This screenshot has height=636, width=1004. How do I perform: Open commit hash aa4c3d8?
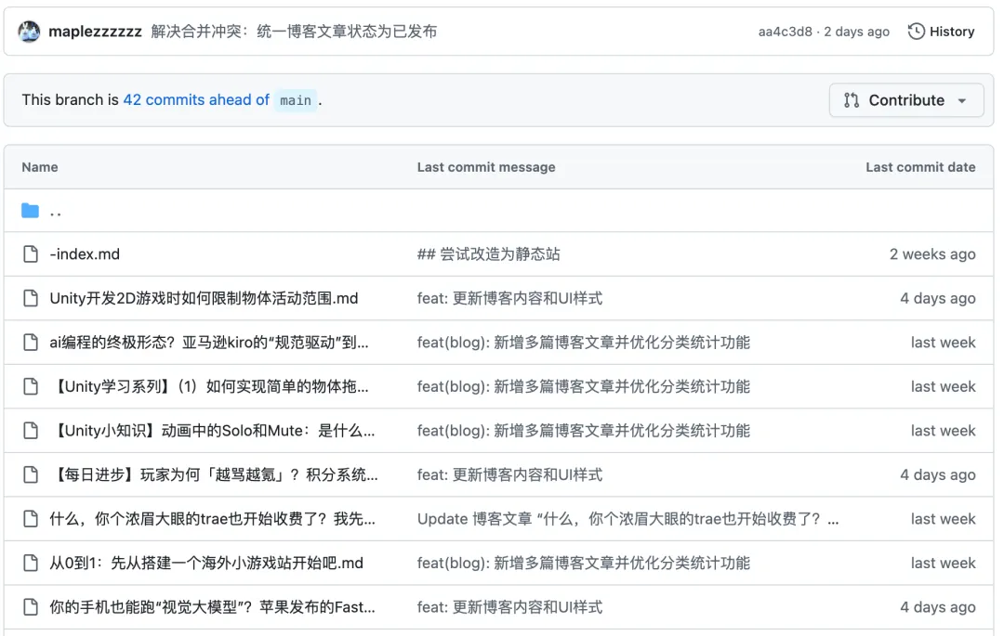785,32
